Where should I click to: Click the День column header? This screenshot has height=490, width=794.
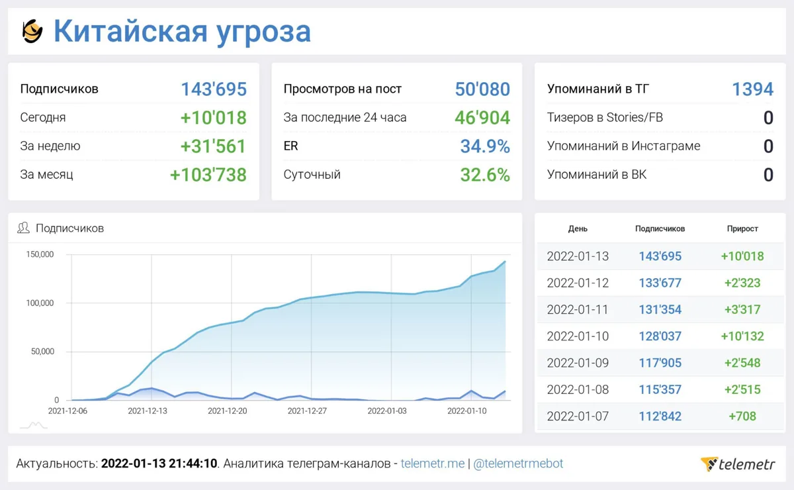tap(578, 228)
